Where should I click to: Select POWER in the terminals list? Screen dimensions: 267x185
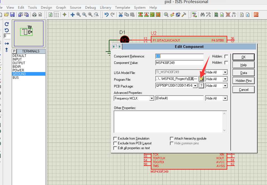pyautogui.click(x=29, y=70)
